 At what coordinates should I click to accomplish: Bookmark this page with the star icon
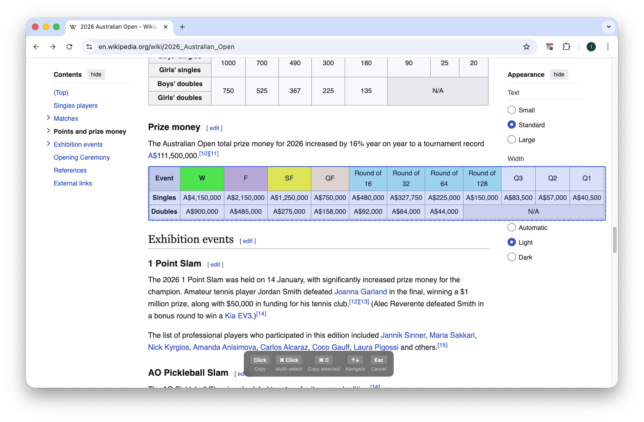526,47
